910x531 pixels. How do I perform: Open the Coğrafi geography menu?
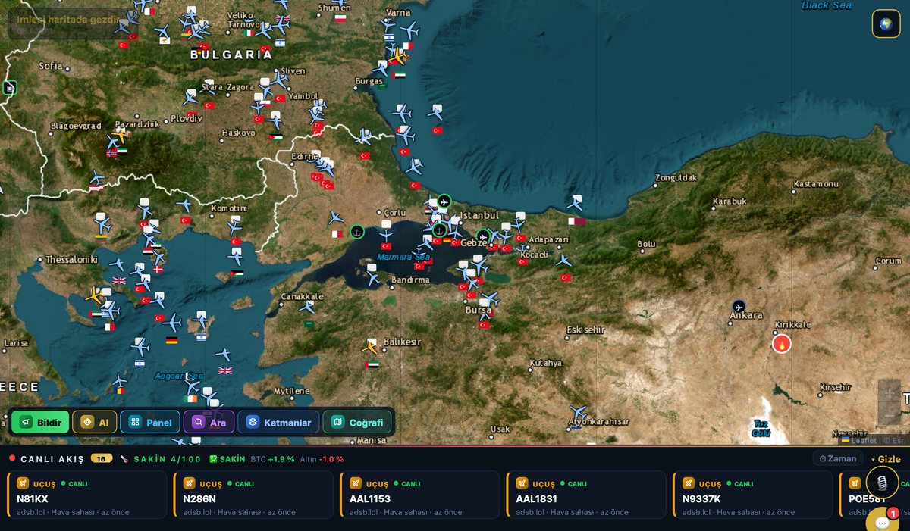[358, 422]
